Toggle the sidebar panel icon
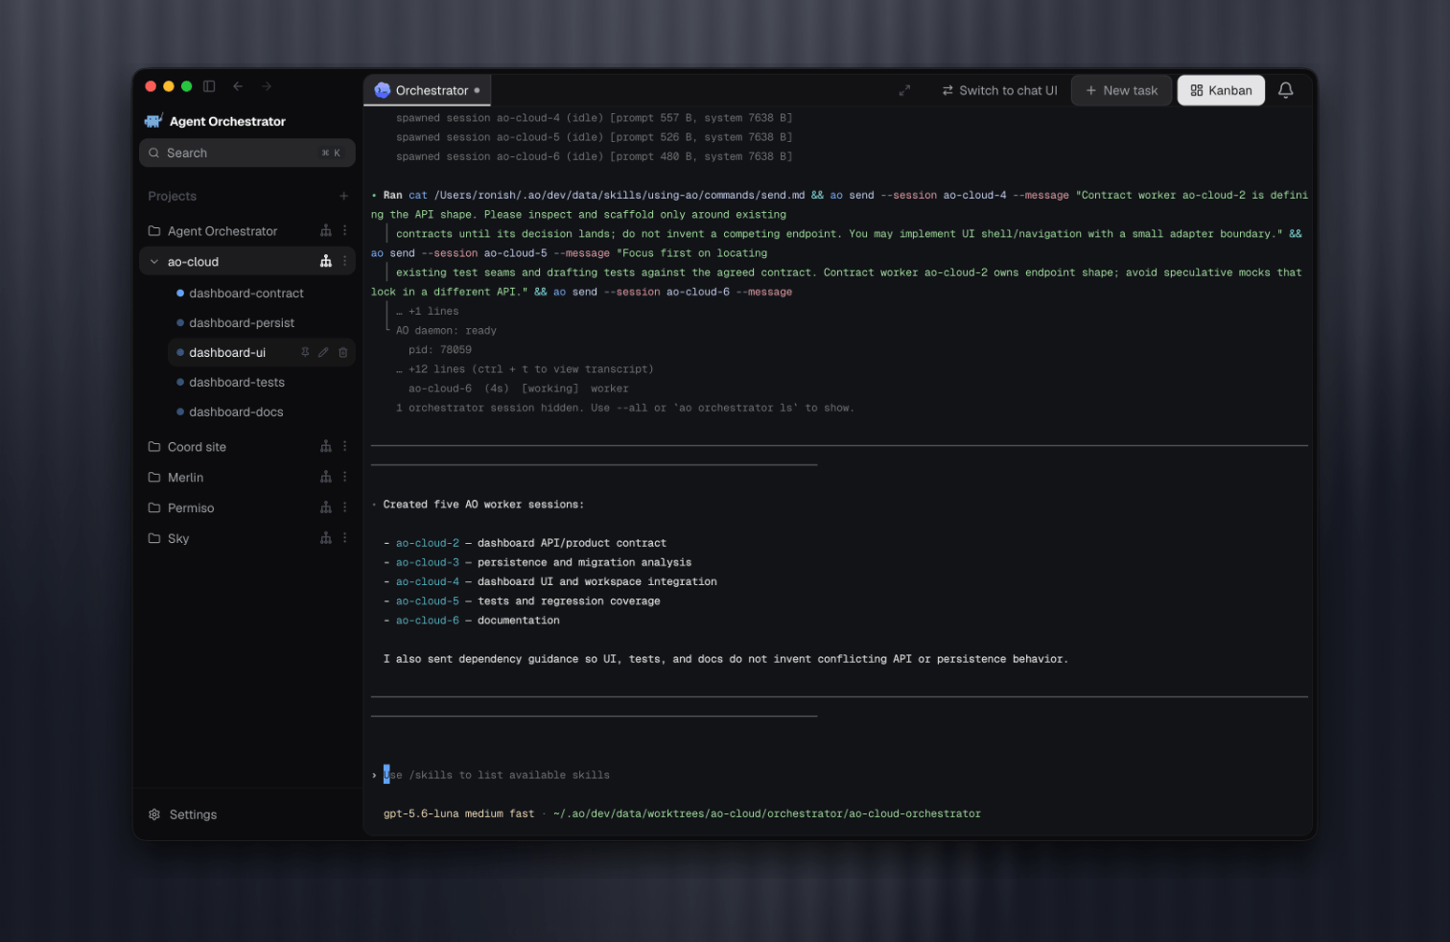This screenshot has height=942, width=1450. tap(209, 86)
